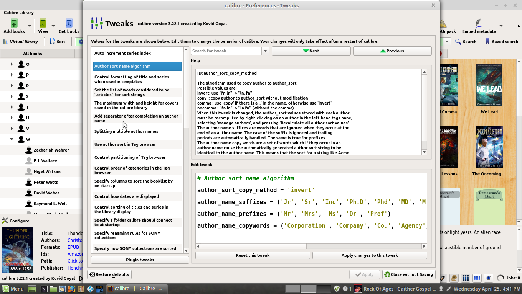Open the View book icon in main toolbar
This screenshot has height=294, width=522.
(43, 23)
